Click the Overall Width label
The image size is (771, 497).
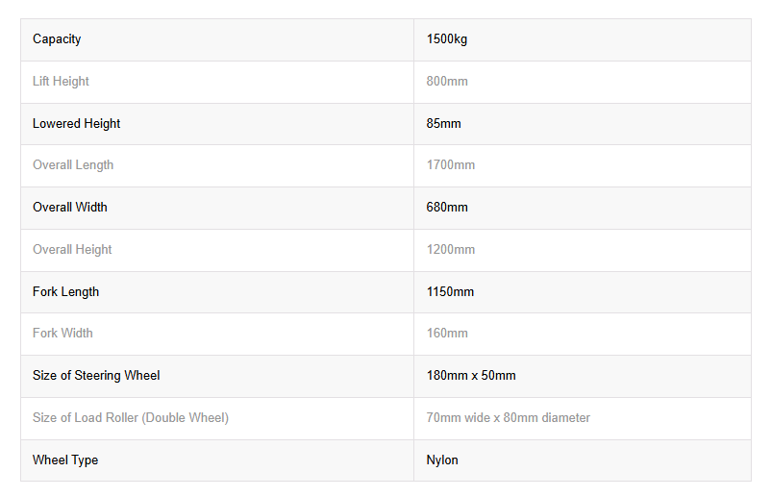[x=70, y=208]
